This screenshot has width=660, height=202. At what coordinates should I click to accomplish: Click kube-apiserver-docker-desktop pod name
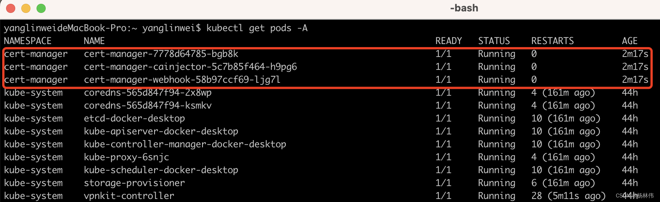point(161,131)
